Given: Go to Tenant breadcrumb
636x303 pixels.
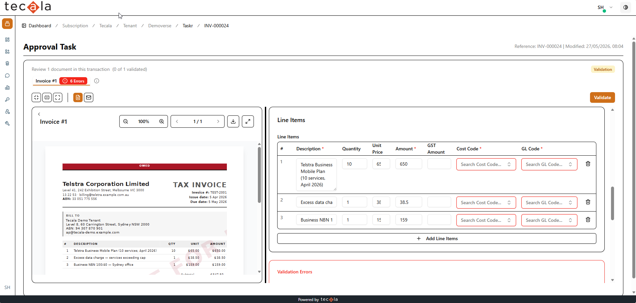Looking at the screenshot, I should [130, 26].
